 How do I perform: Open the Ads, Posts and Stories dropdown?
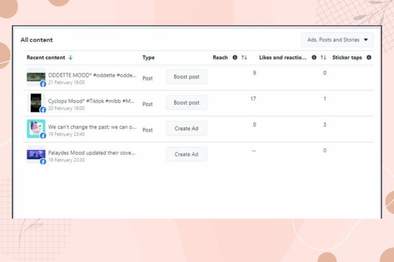coord(337,39)
